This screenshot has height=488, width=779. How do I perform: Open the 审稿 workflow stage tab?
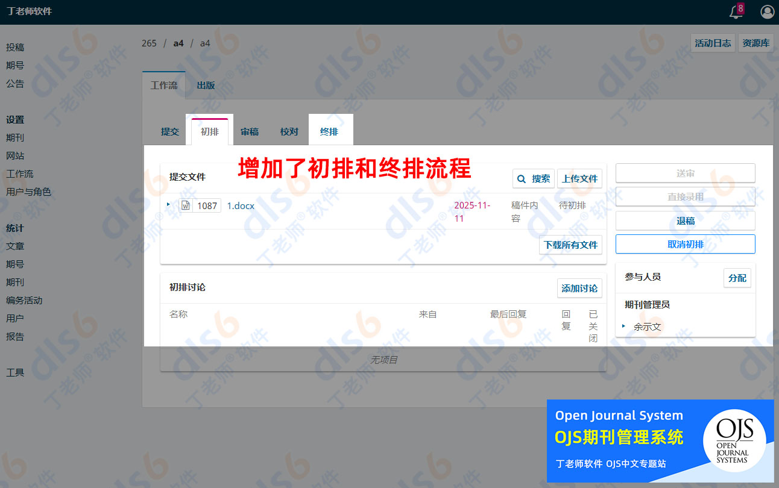click(x=250, y=130)
